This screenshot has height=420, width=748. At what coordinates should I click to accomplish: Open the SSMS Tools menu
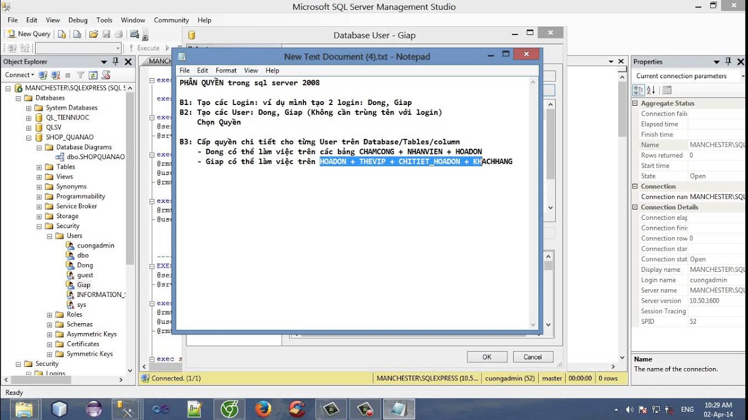click(104, 20)
